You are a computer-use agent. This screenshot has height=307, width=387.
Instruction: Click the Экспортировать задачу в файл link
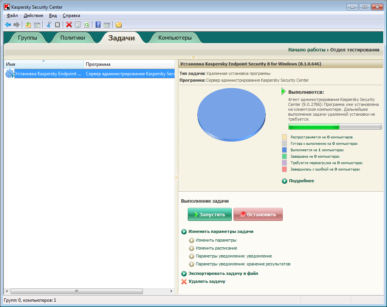pyautogui.click(x=223, y=273)
